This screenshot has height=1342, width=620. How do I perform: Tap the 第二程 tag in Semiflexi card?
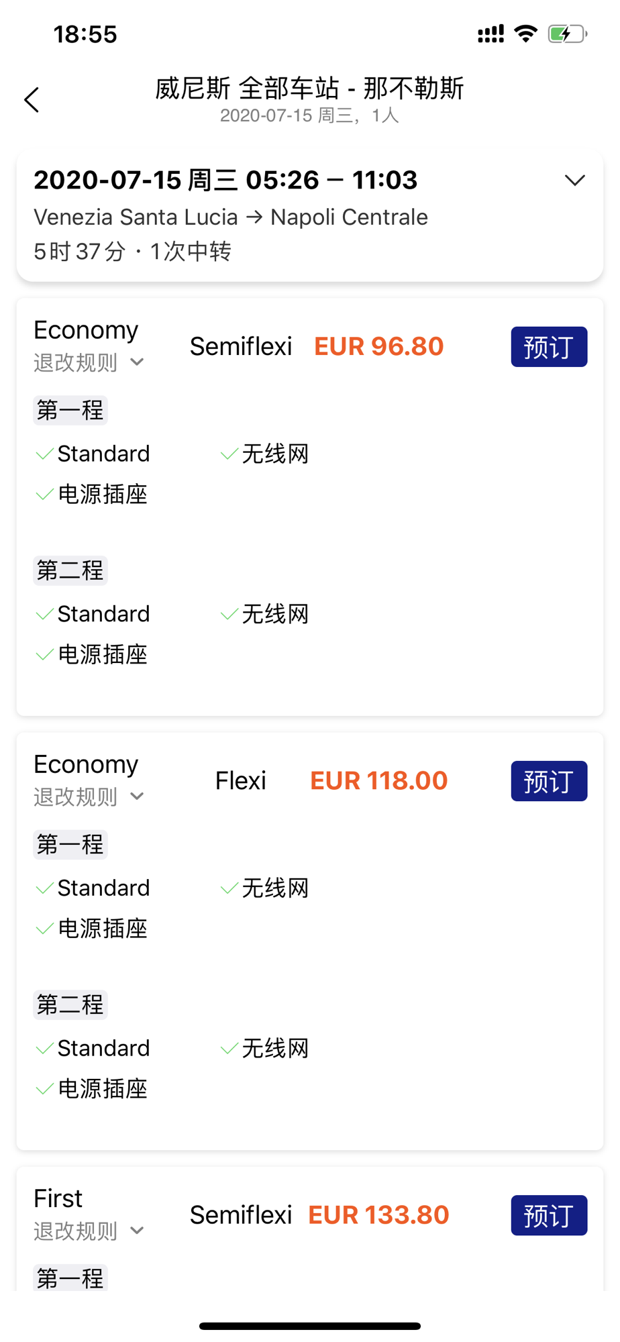pyautogui.click(x=70, y=570)
